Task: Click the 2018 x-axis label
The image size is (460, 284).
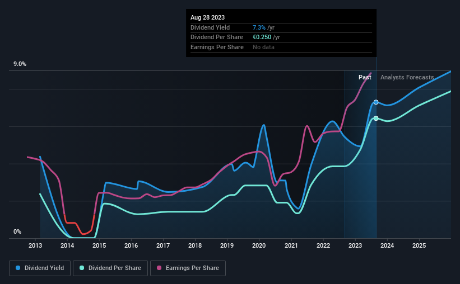Action: coord(195,245)
